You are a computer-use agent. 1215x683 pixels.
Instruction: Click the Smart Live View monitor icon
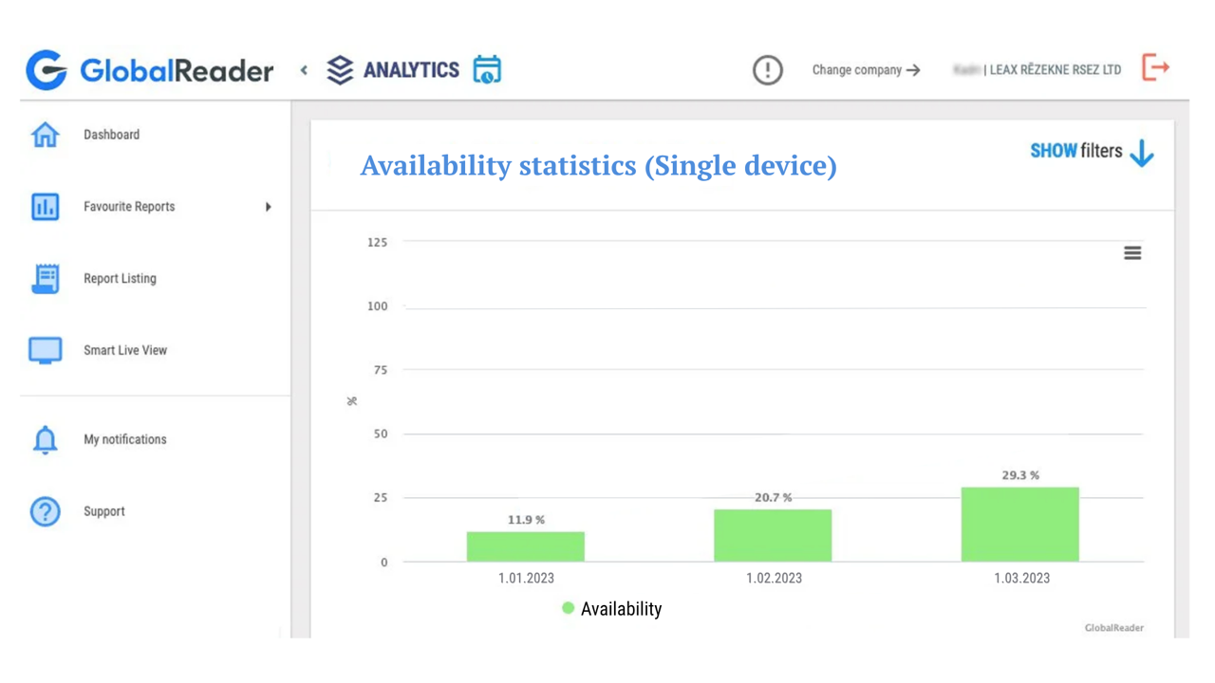(x=45, y=350)
